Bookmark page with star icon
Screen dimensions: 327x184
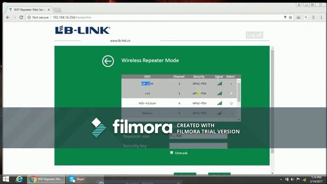[x=290, y=17]
